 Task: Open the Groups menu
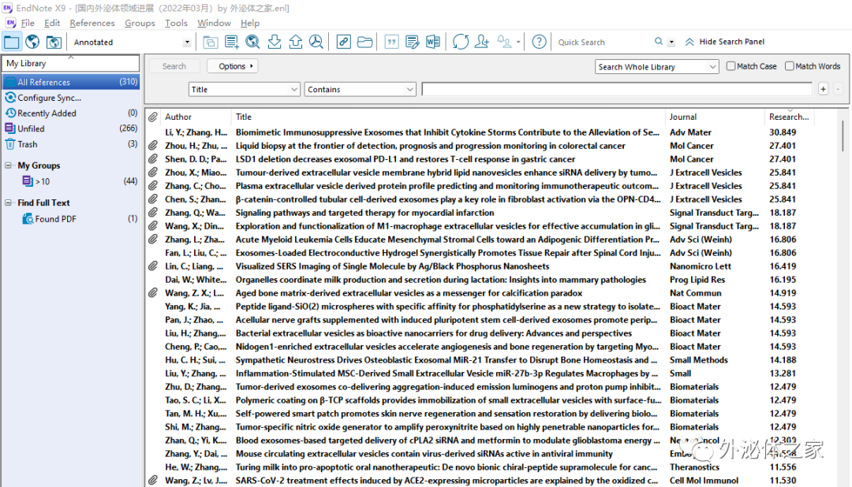140,23
